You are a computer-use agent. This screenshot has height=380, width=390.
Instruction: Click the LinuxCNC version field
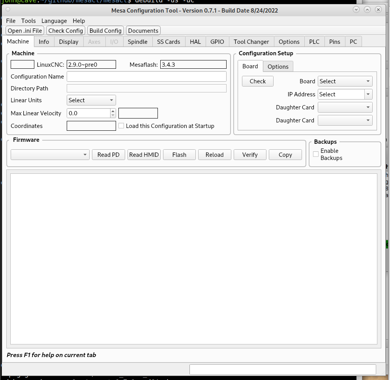[x=91, y=64]
